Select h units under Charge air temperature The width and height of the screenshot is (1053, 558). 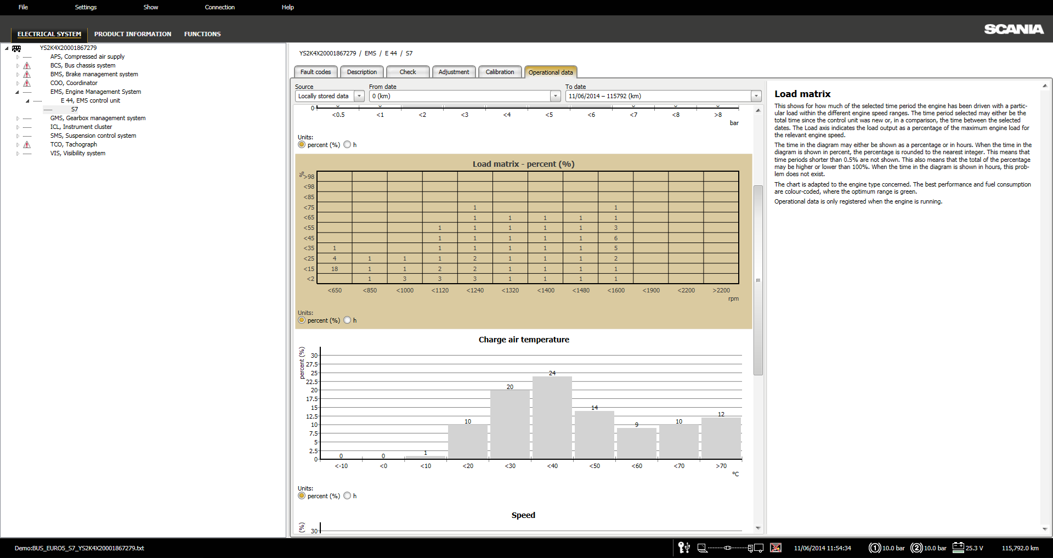point(347,496)
